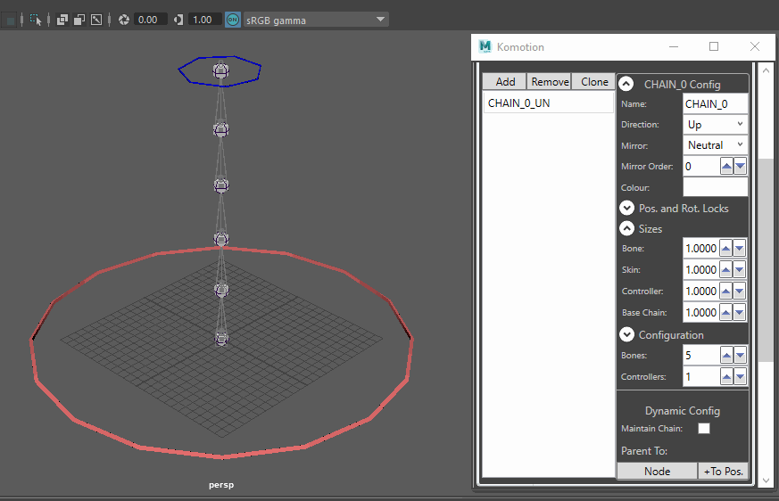Decrease Base Chain size with down arrow
The width and height of the screenshot is (779, 501).
pos(739,312)
